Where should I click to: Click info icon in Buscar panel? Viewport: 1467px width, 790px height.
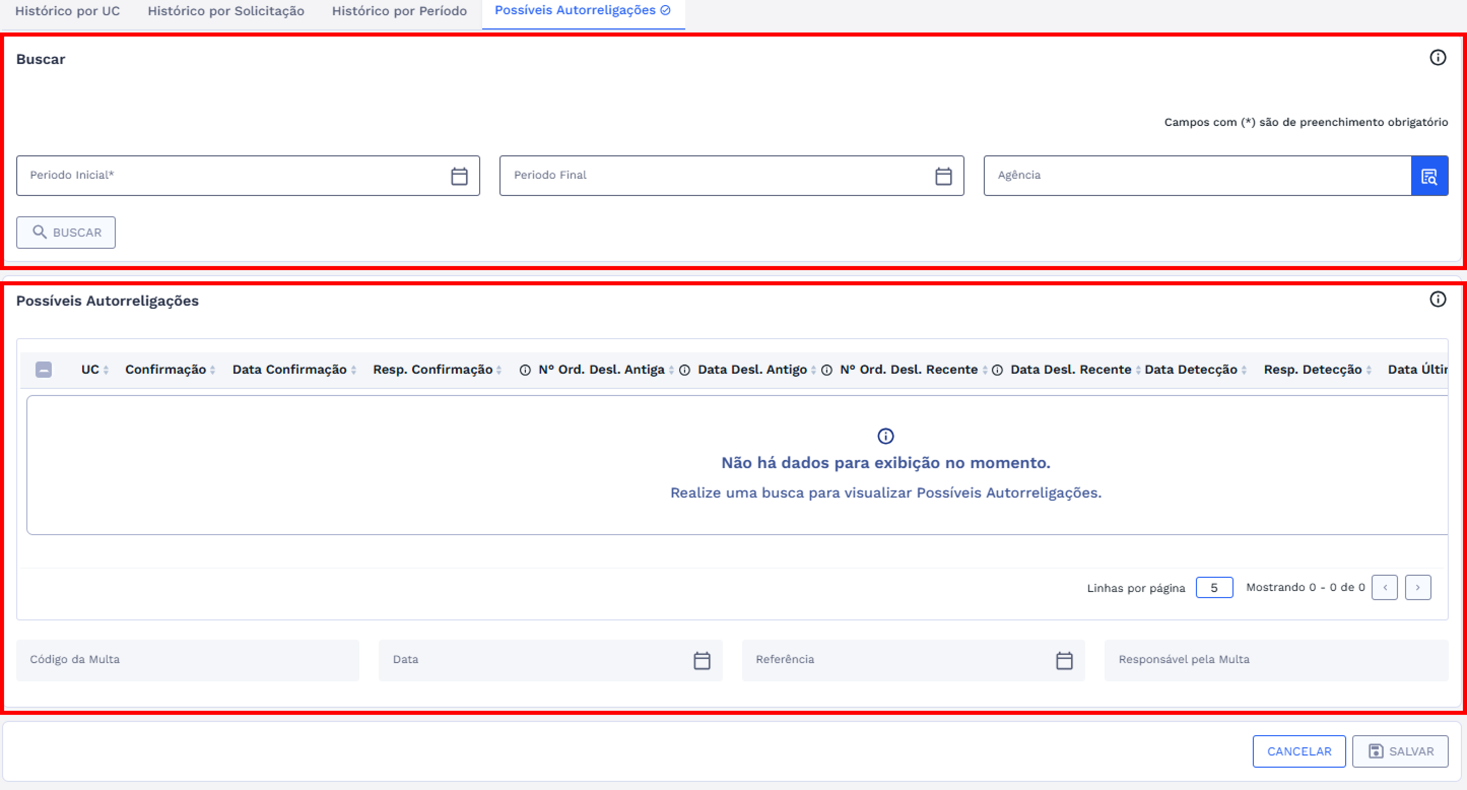click(1438, 57)
